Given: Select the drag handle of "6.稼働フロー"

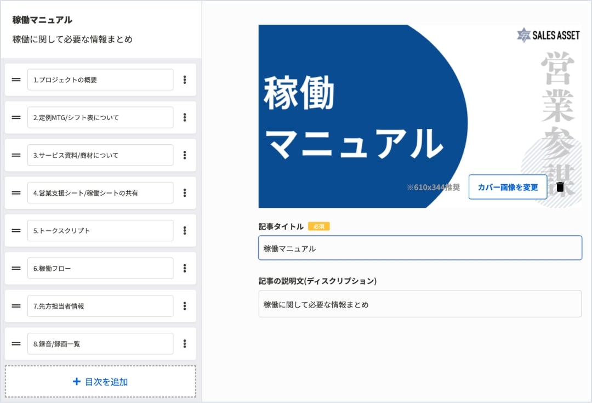Looking at the screenshot, I should [16, 268].
